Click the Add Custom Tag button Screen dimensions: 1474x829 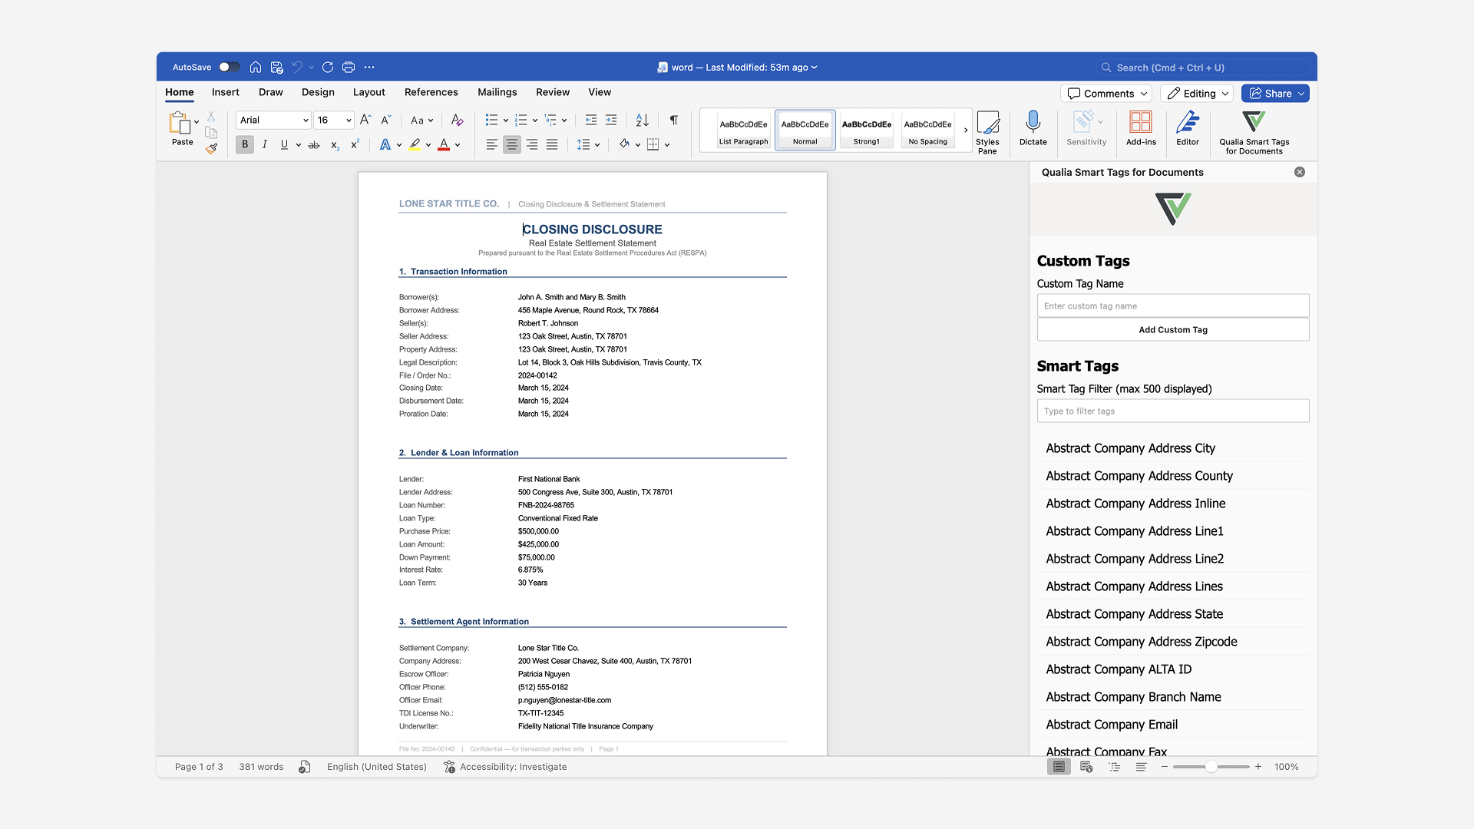coord(1173,329)
